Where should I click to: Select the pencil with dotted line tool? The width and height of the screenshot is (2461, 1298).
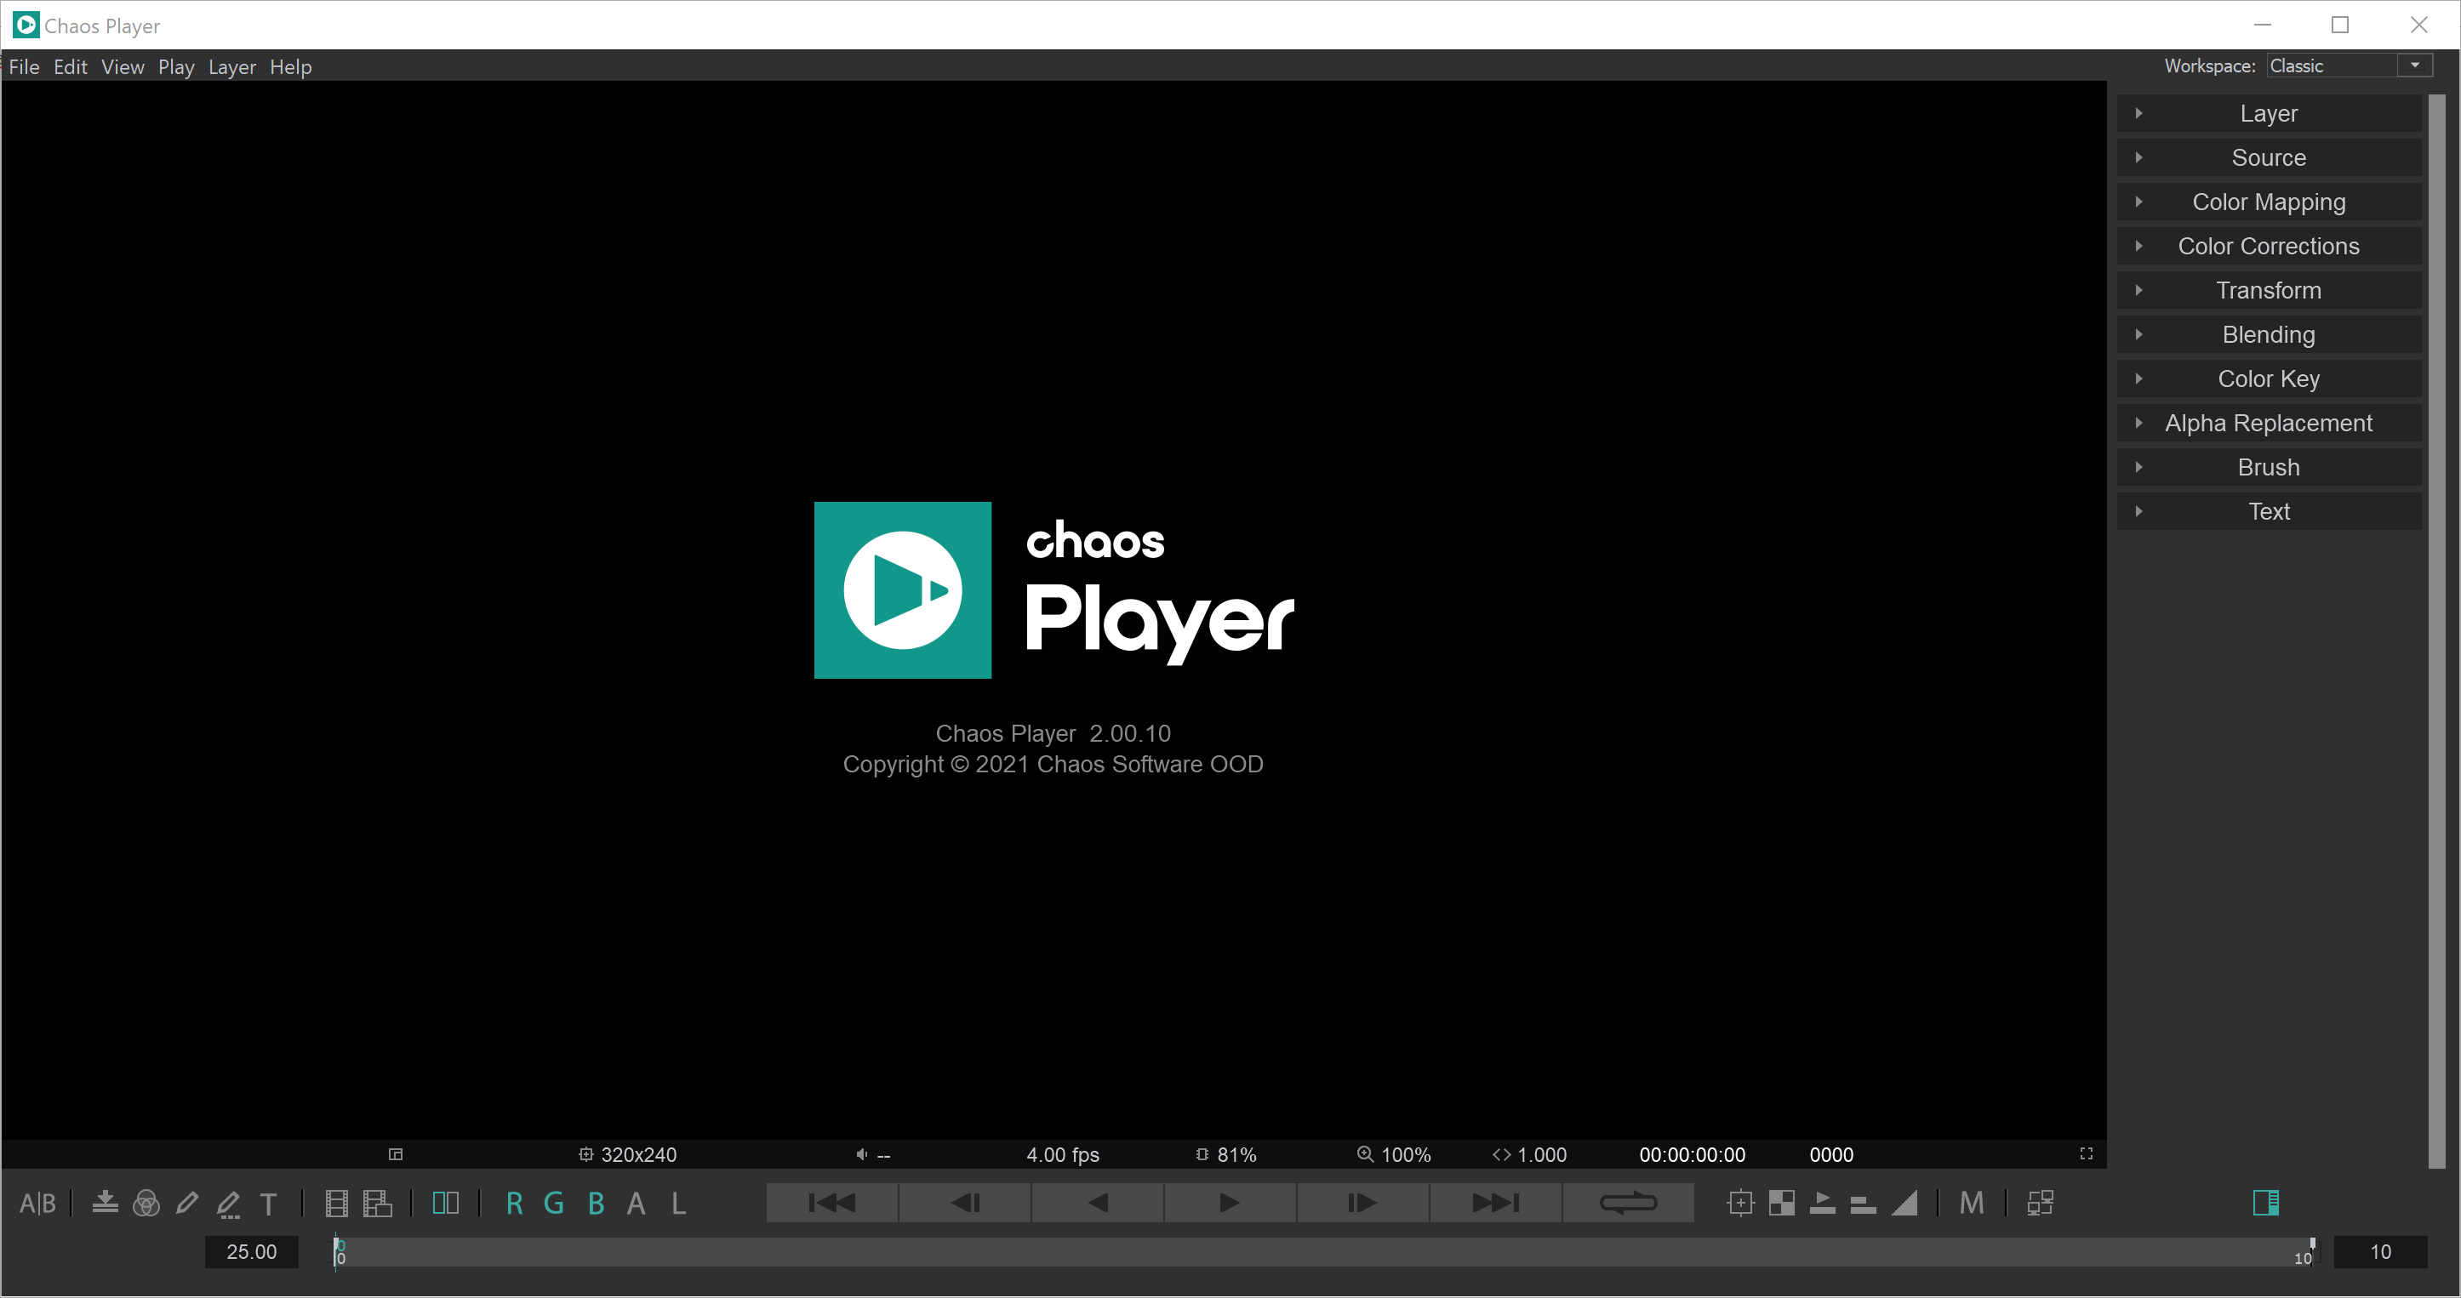click(x=228, y=1204)
